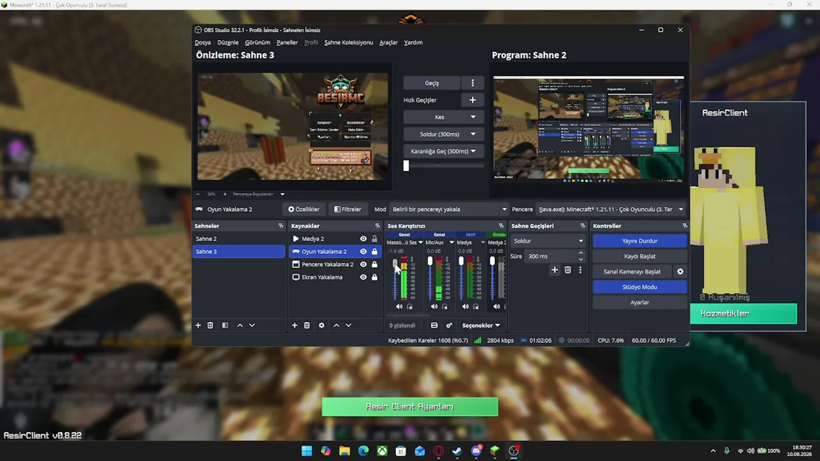The image size is (820, 461).
Task: Mute the Mic/Aux audio channel
Action: 434,307
